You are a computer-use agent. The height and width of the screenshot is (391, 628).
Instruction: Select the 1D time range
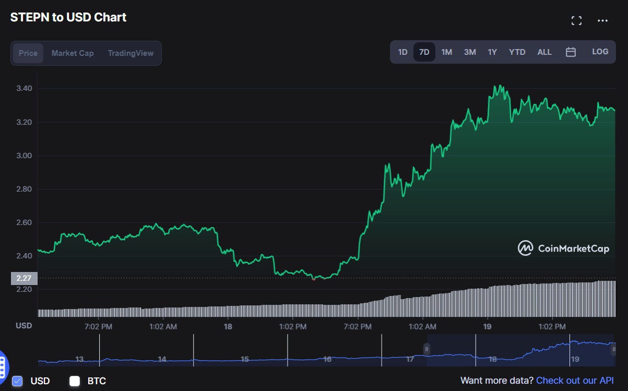pyautogui.click(x=402, y=52)
